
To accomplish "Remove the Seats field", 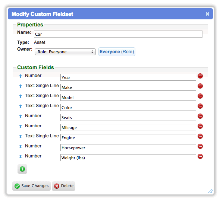I will click(x=200, y=116).
